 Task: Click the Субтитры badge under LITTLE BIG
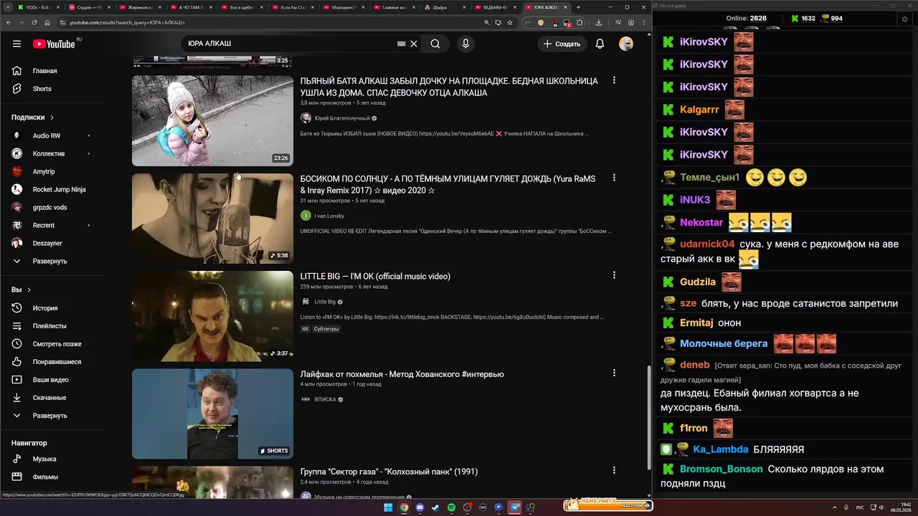pyautogui.click(x=326, y=329)
